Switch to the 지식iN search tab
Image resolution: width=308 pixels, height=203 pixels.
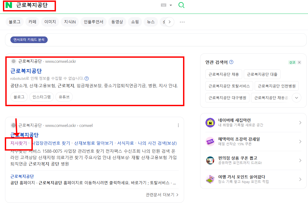(x=70, y=22)
